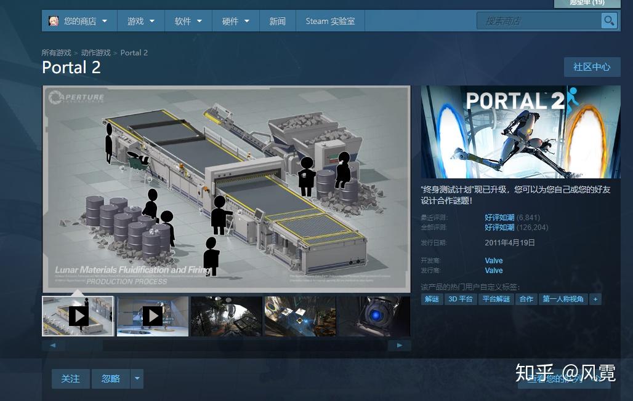Open the 愿望单 wishlist button
Image resolution: width=633 pixels, height=401 pixels.
click(x=587, y=3)
